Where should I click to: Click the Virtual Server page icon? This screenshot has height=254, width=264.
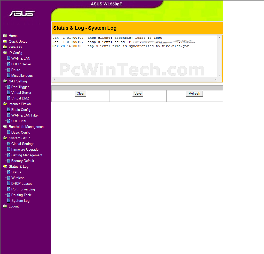click(x=9, y=93)
